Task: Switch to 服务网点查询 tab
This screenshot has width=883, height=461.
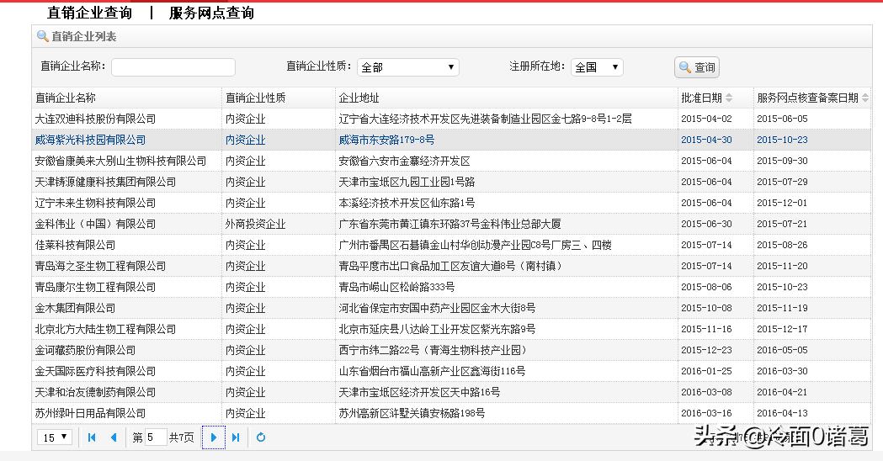Action: point(212,13)
